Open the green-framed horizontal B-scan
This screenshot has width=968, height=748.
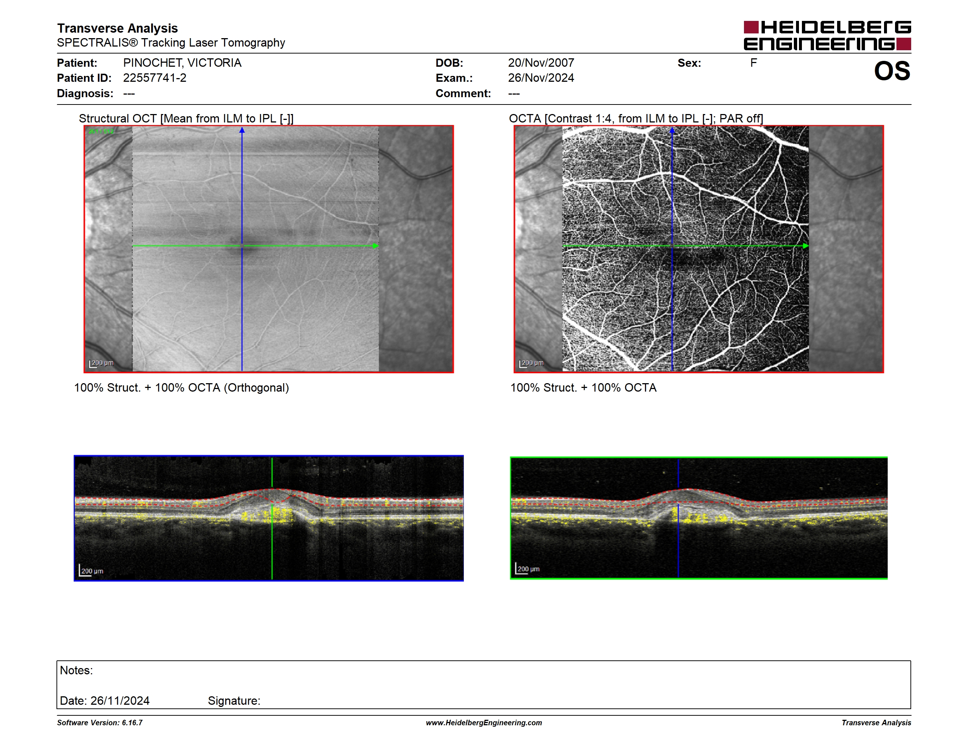click(698, 518)
